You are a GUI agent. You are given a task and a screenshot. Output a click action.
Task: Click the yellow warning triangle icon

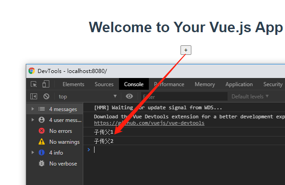click(42, 141)
